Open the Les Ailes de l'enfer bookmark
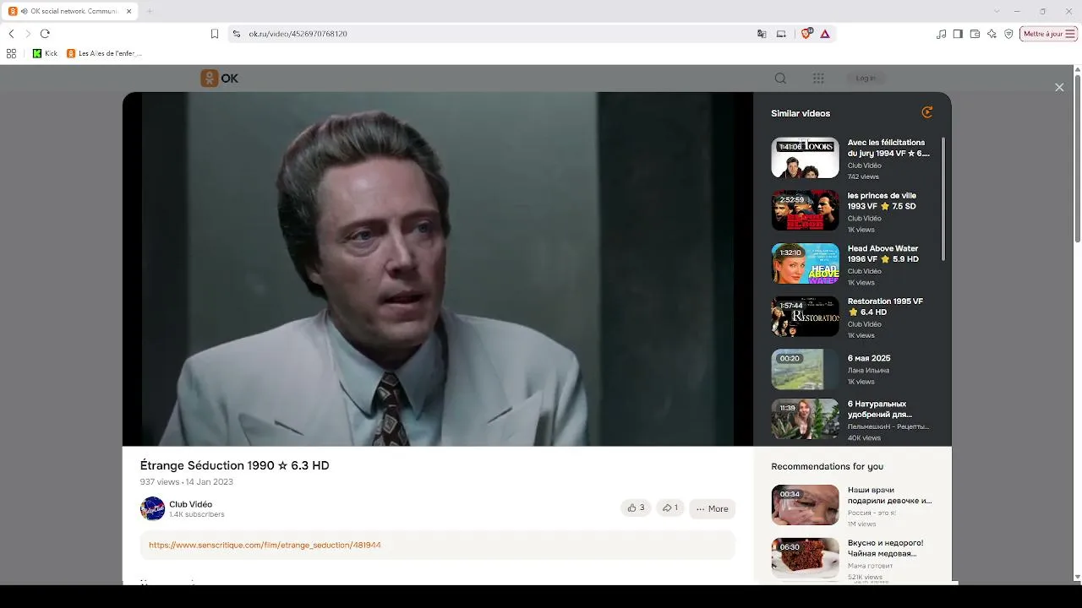Viewport: 1082px width, 608px height. [104, 53]
